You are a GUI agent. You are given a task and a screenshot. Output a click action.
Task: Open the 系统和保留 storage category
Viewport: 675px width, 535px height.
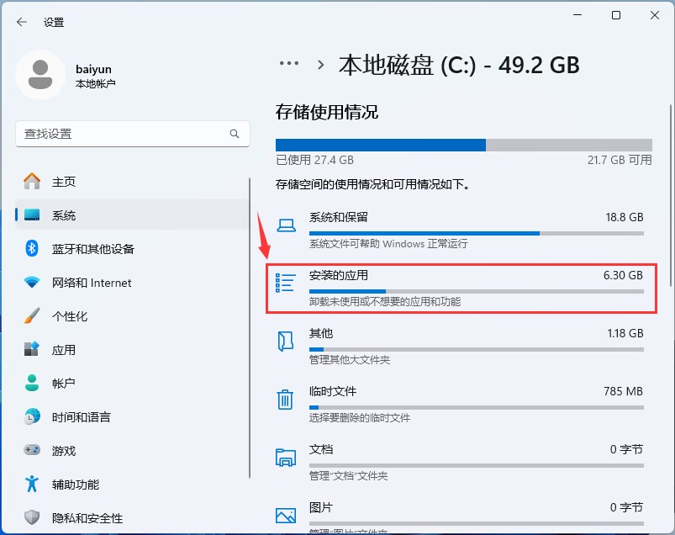[461, 231]
